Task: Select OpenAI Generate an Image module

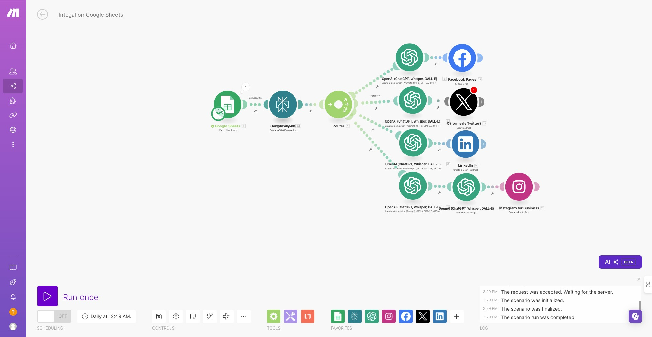Action: (466, 187)
